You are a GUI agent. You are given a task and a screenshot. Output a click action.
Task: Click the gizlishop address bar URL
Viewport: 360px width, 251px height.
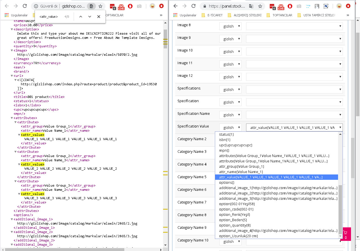[x=73, y=6]
